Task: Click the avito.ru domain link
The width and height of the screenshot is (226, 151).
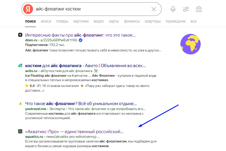Action: (x=31, y=71)
